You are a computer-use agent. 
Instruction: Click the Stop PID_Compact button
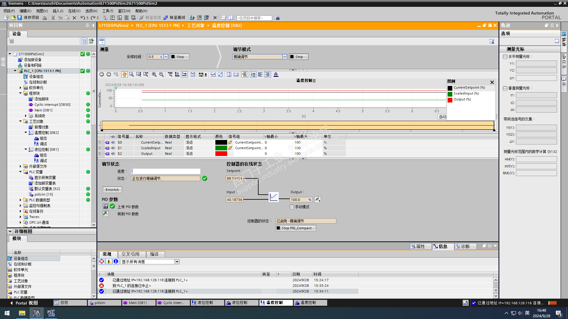tap(296, 228)
